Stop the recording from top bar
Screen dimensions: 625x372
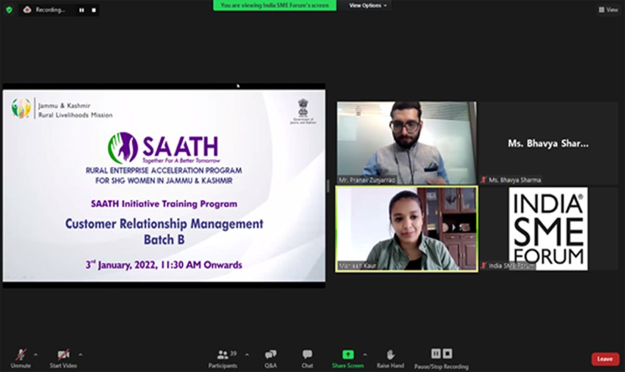[x=94, y=10]
